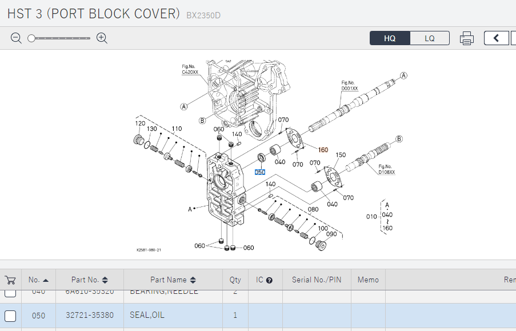
Task: Click the 050 number cell in table
Action: (x=38, y=316)
